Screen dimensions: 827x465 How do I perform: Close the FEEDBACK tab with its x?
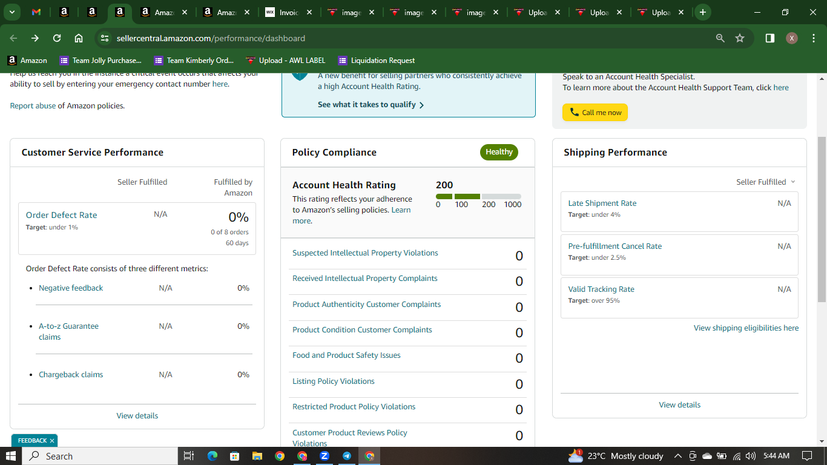(52, 441)
